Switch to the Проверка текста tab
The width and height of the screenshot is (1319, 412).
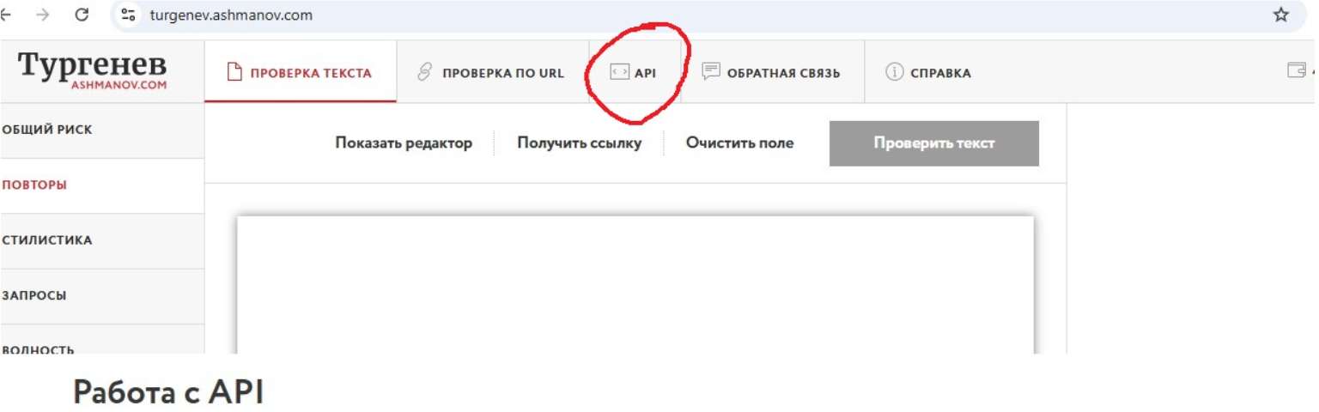point(301,73)
